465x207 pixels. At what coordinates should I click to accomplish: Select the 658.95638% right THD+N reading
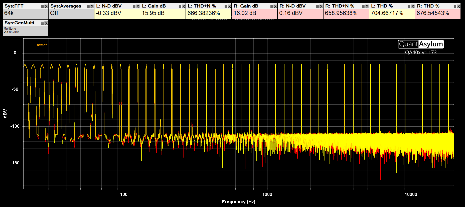coord(341,13)
